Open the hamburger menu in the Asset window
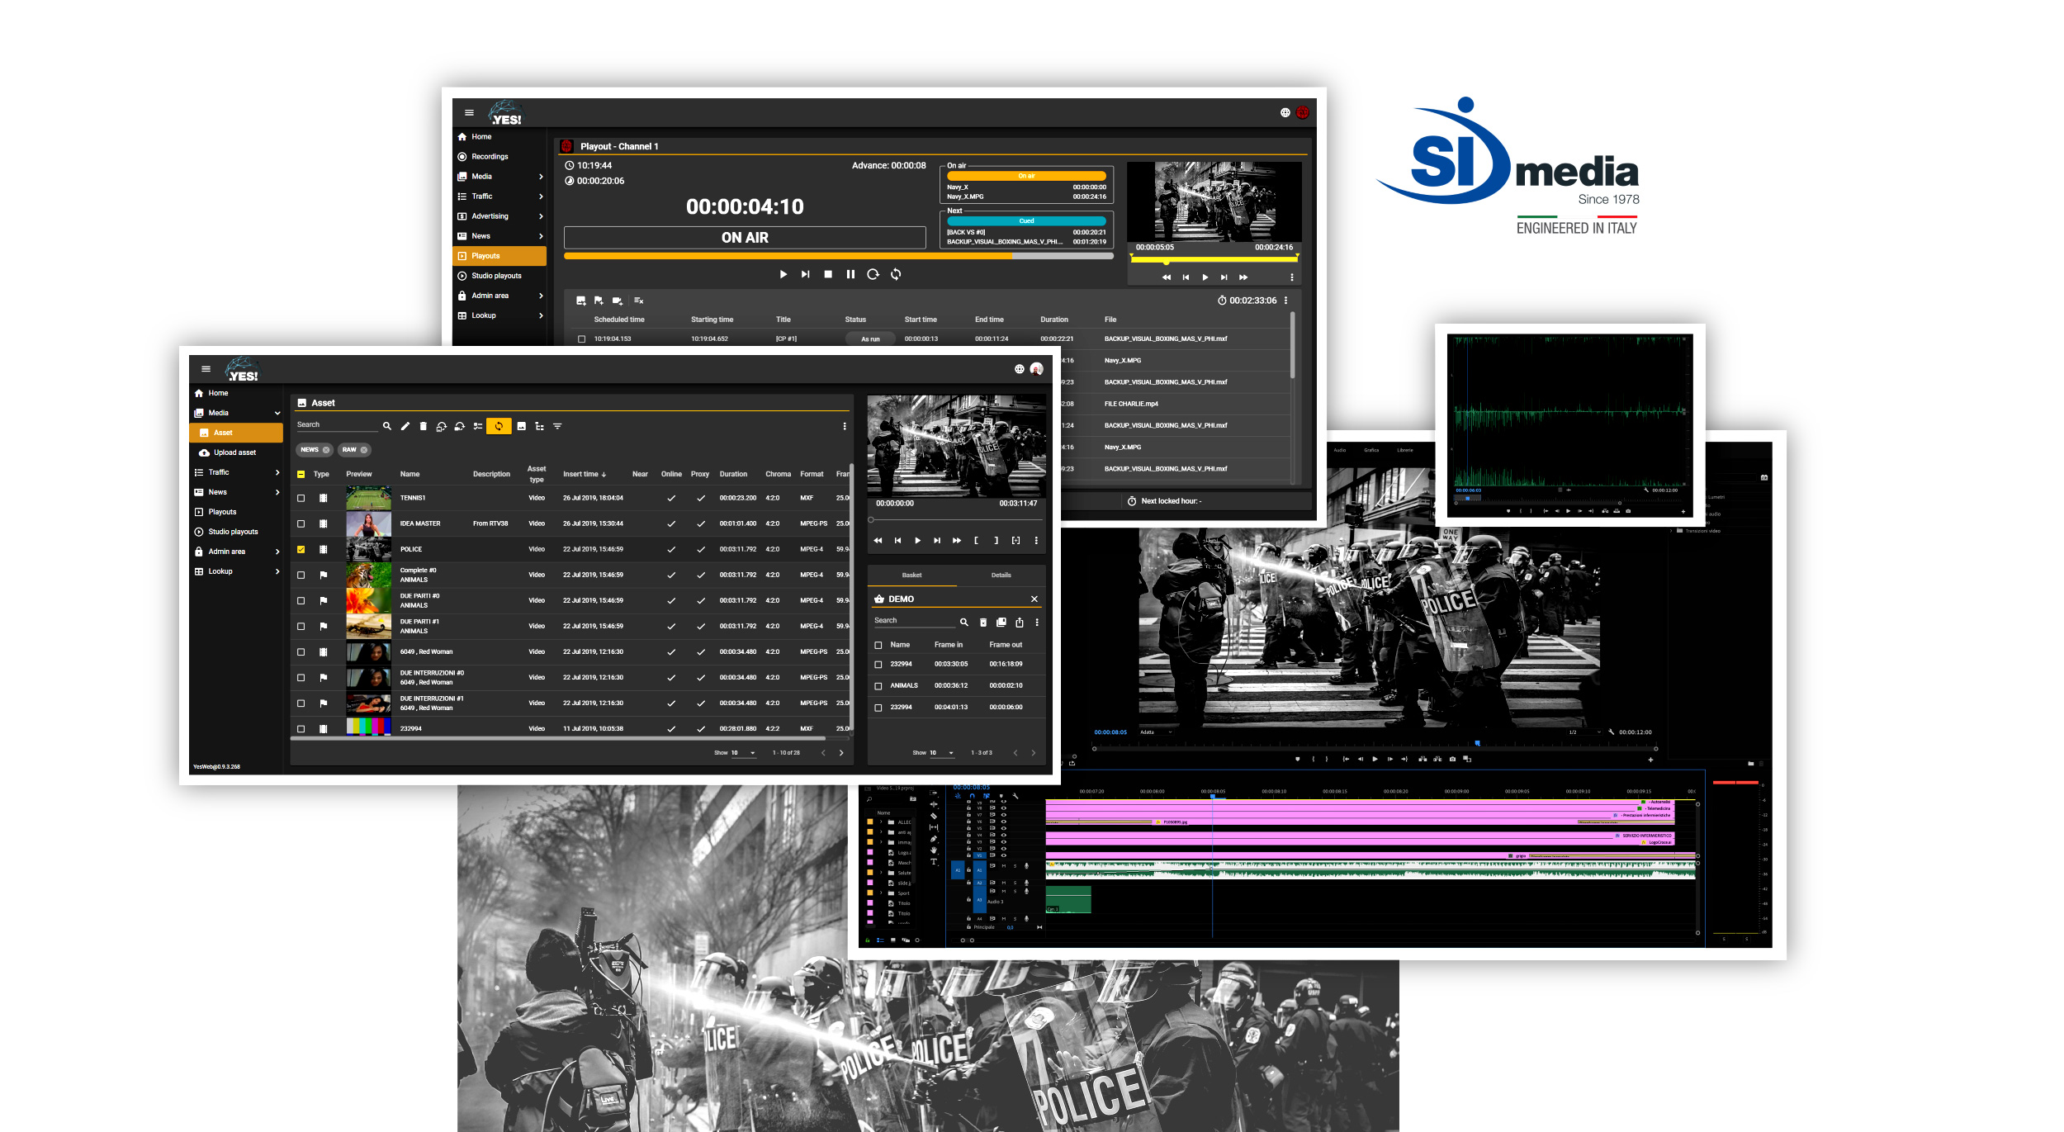This screenshot has height=1132, width=2064. 206,369
